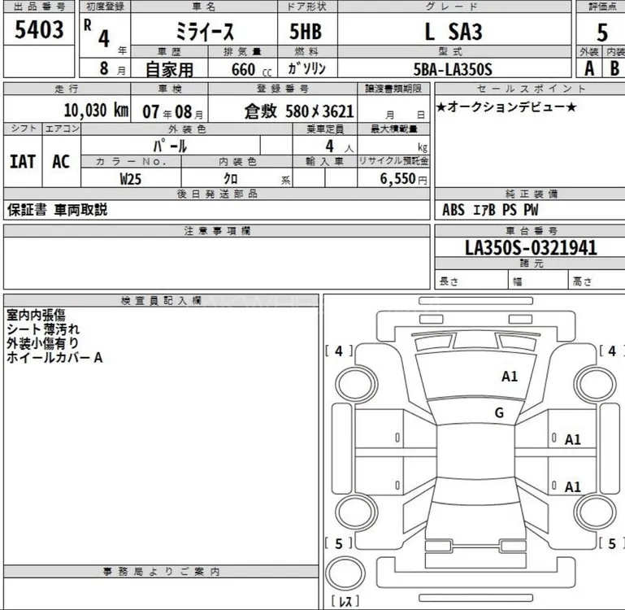This screenshot has width=625, height=610.
Task: Click the 高さ dimension field
Action: [597, 281]
